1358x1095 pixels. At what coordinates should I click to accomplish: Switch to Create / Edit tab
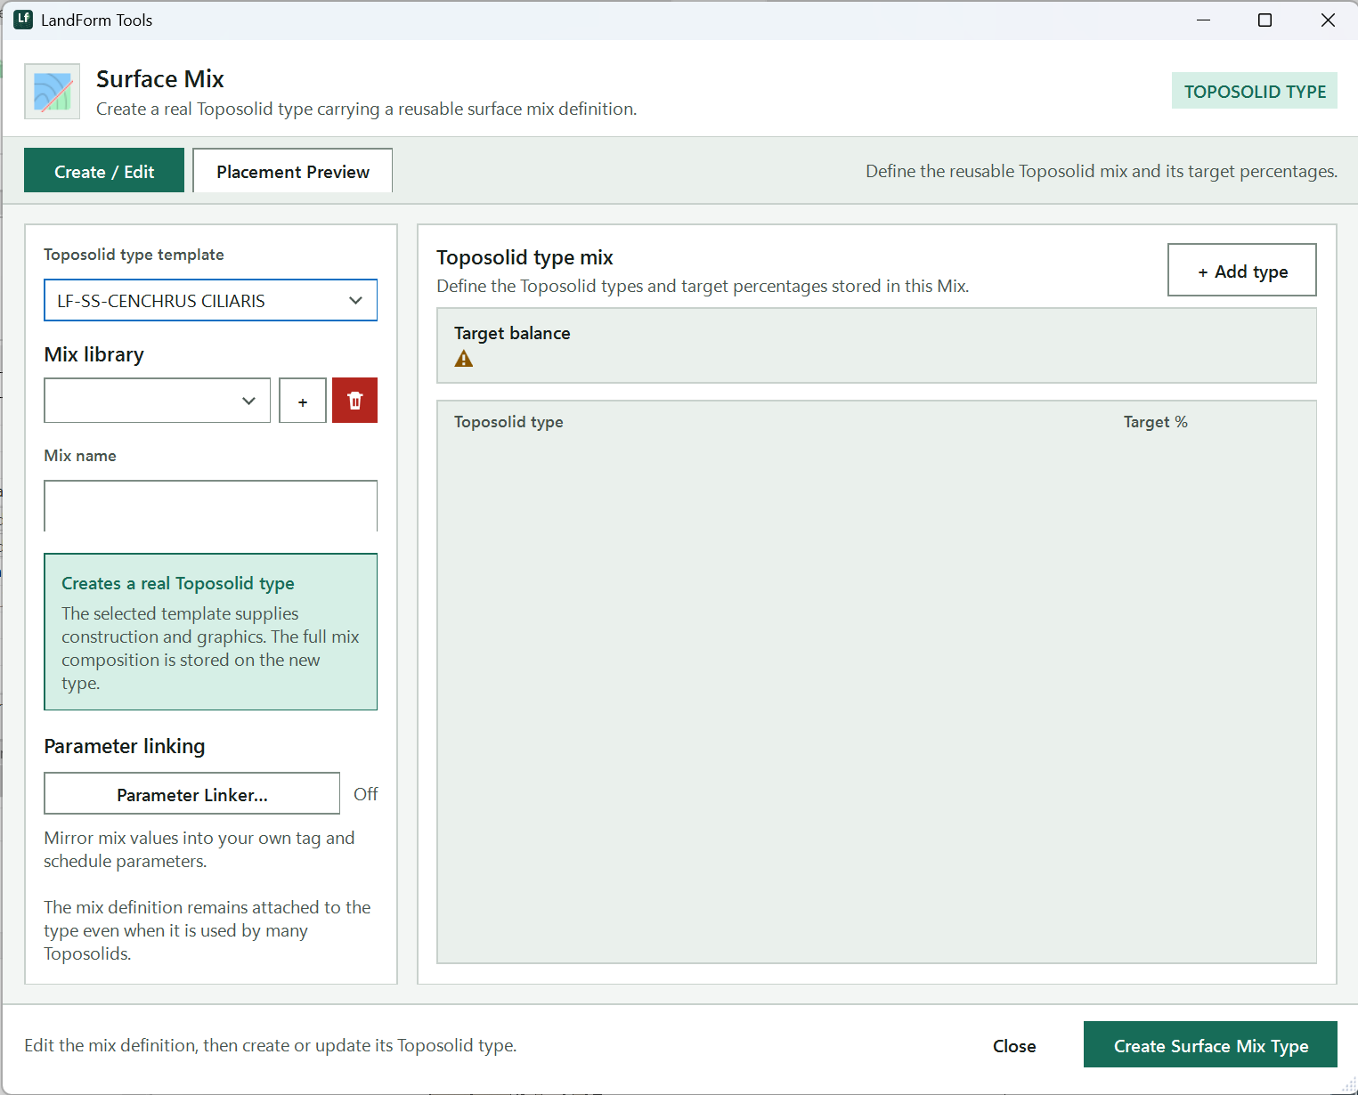click(x=104, y=171)
